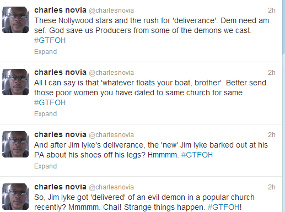
Task: Open #GTFOH hashtag after 'Hmmmm.'
Action: pos(197,155)
